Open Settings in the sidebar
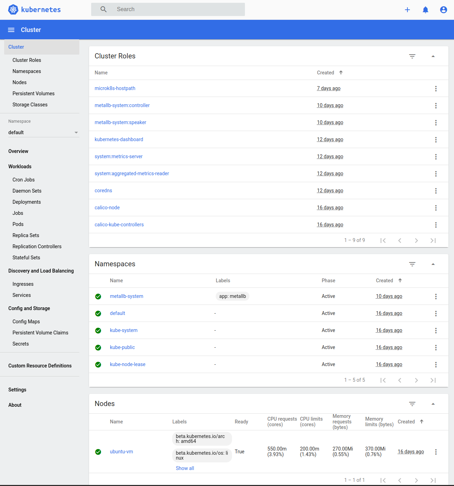Screen dimensions: 454x486 point(17,390)
